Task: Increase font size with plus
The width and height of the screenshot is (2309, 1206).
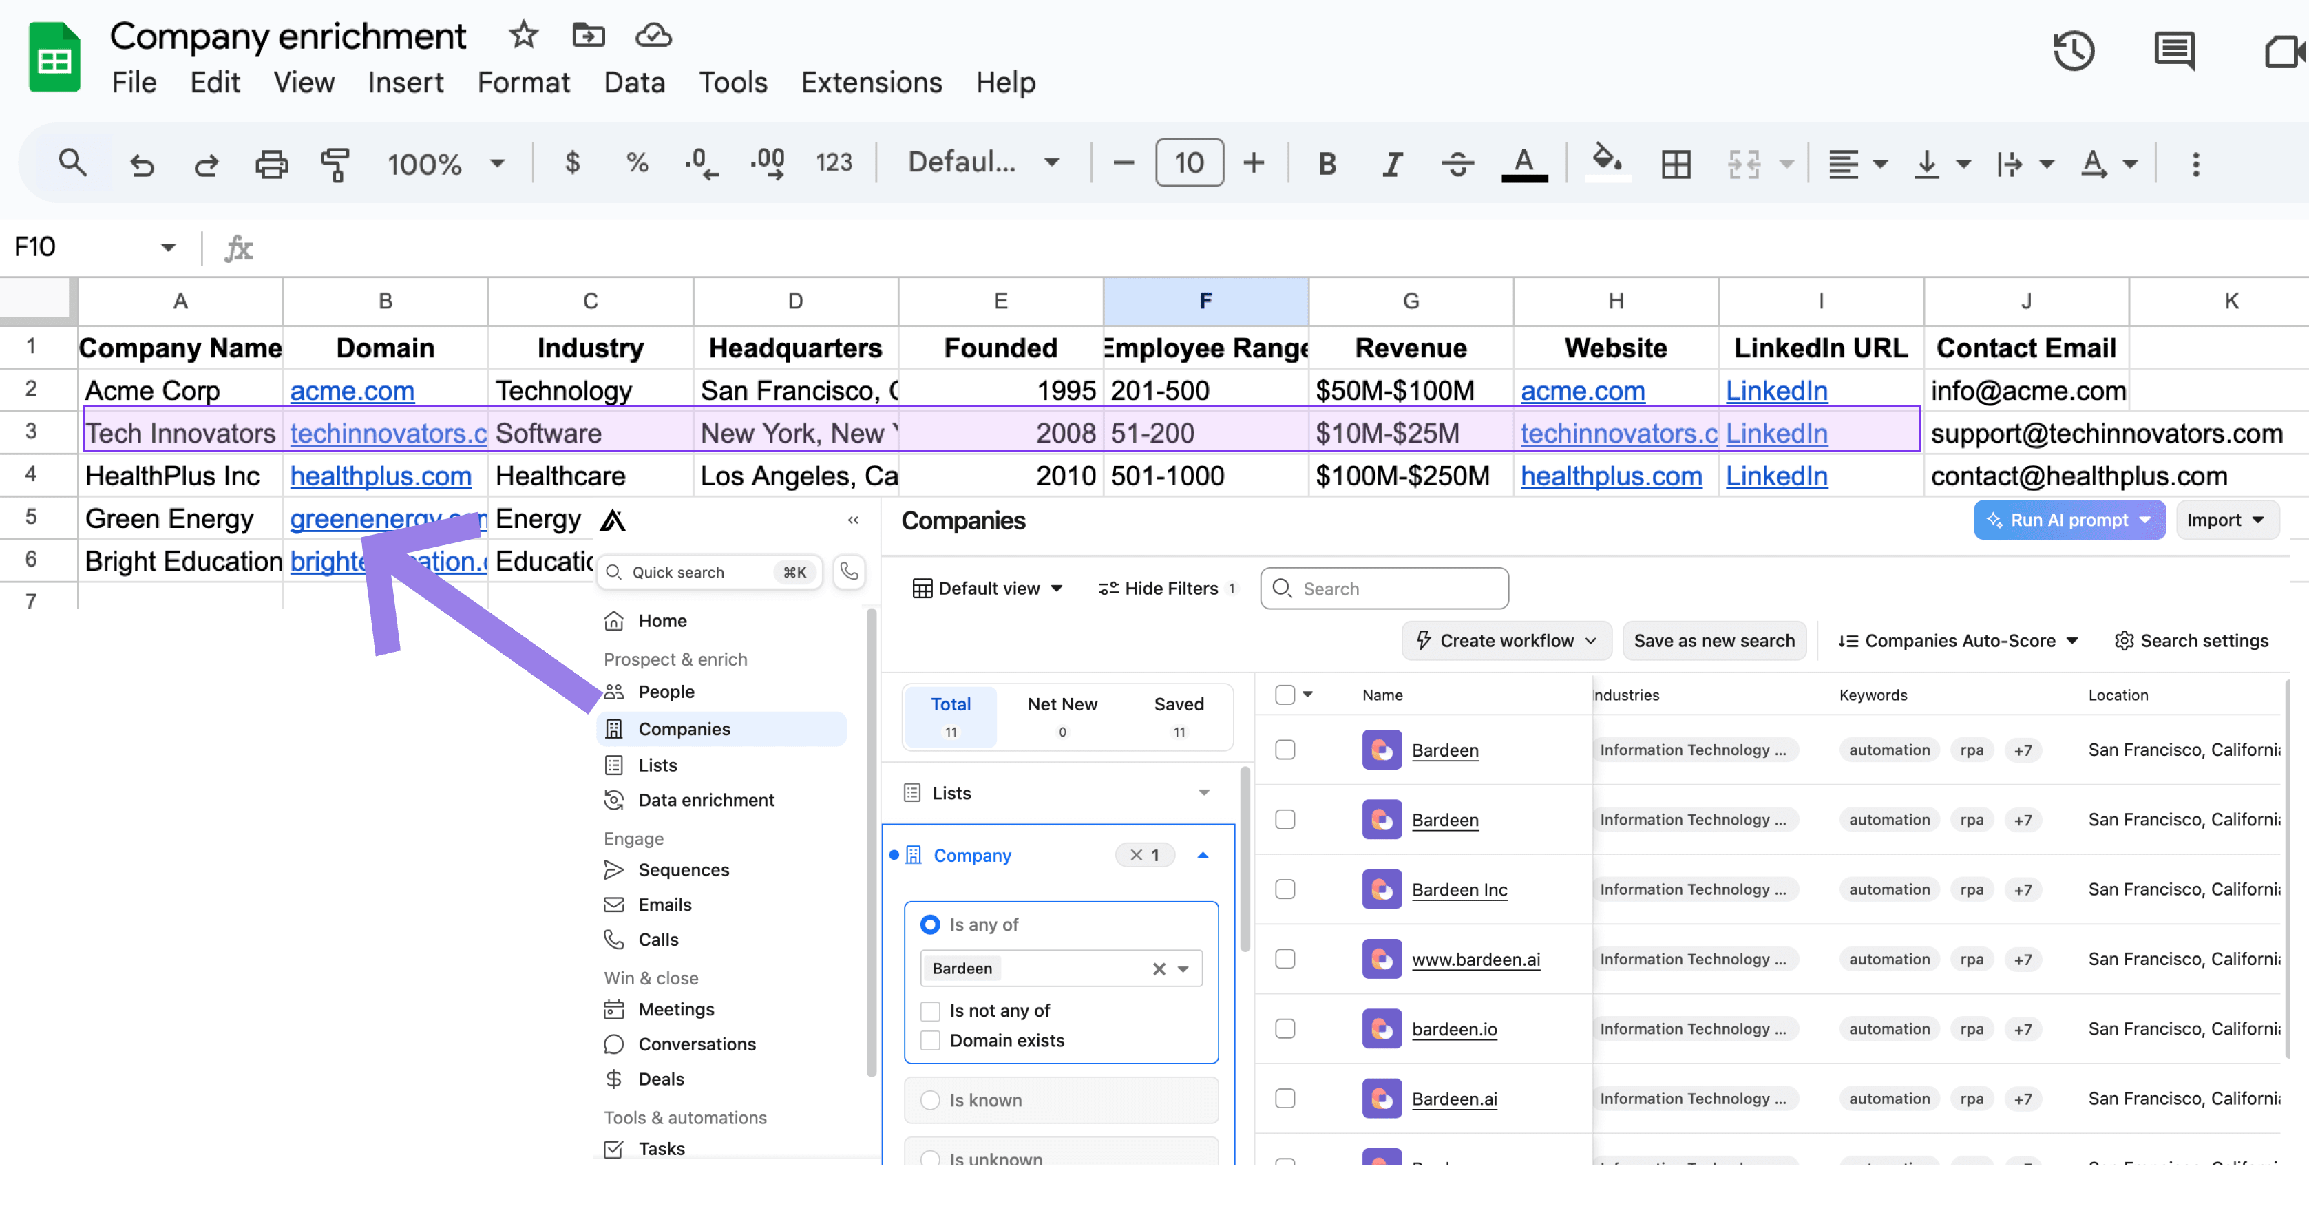Action: tap(1253, 163)
